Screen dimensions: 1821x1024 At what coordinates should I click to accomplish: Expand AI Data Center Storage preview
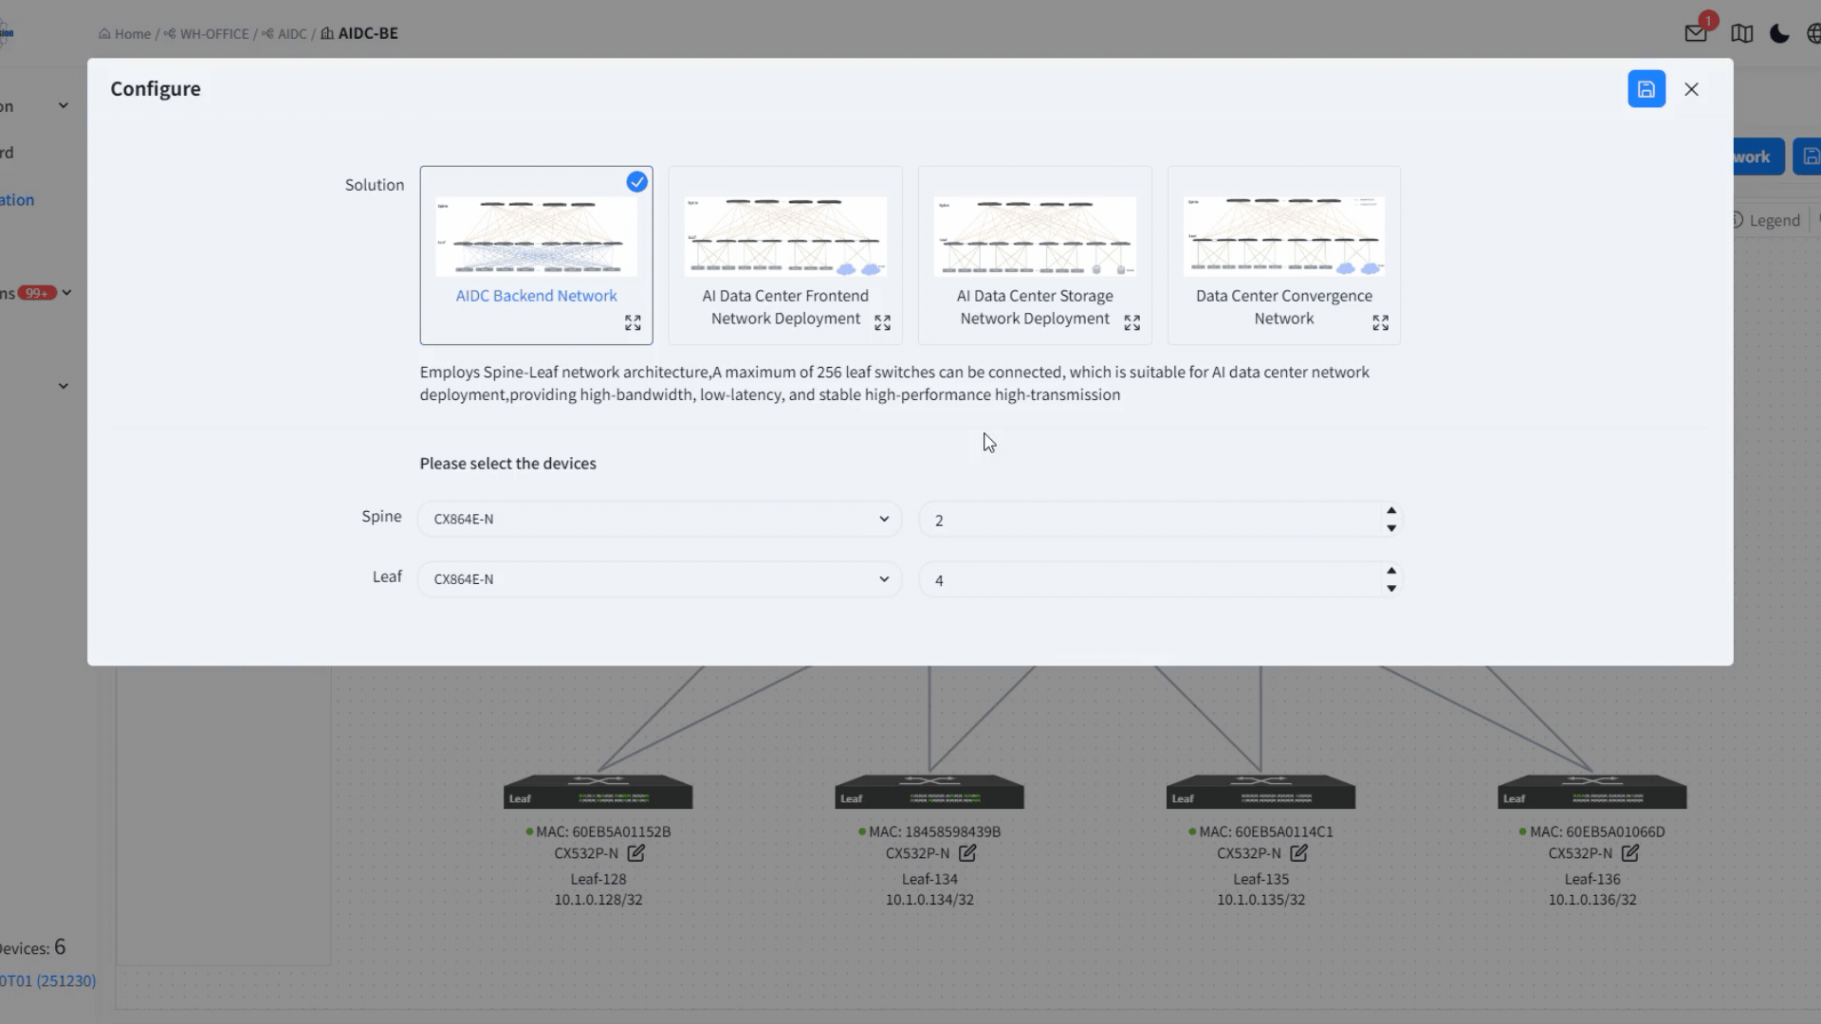(x=1131, y=323)
